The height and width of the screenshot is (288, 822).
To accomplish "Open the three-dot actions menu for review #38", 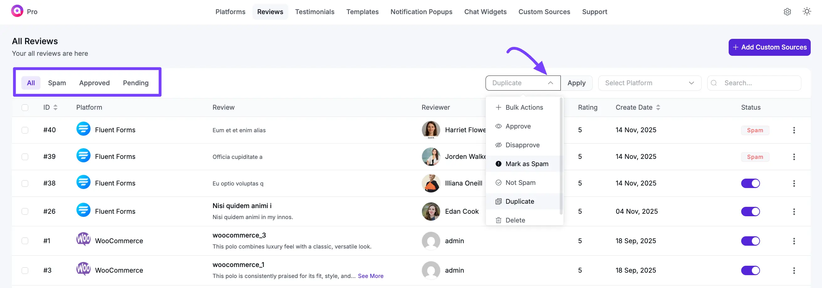I will tap(794, 183).
